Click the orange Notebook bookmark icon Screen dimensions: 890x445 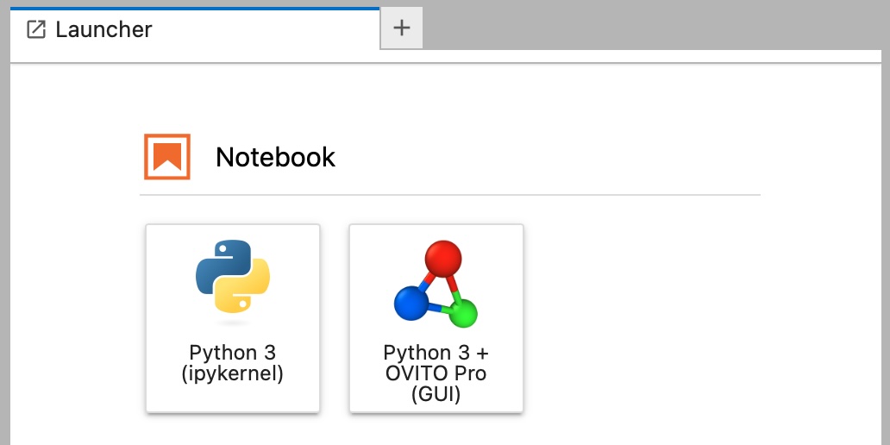click(x=166, y=157)
